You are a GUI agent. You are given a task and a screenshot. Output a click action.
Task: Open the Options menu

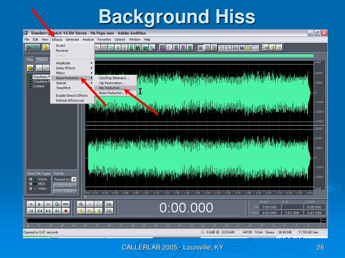pos(120,40)
